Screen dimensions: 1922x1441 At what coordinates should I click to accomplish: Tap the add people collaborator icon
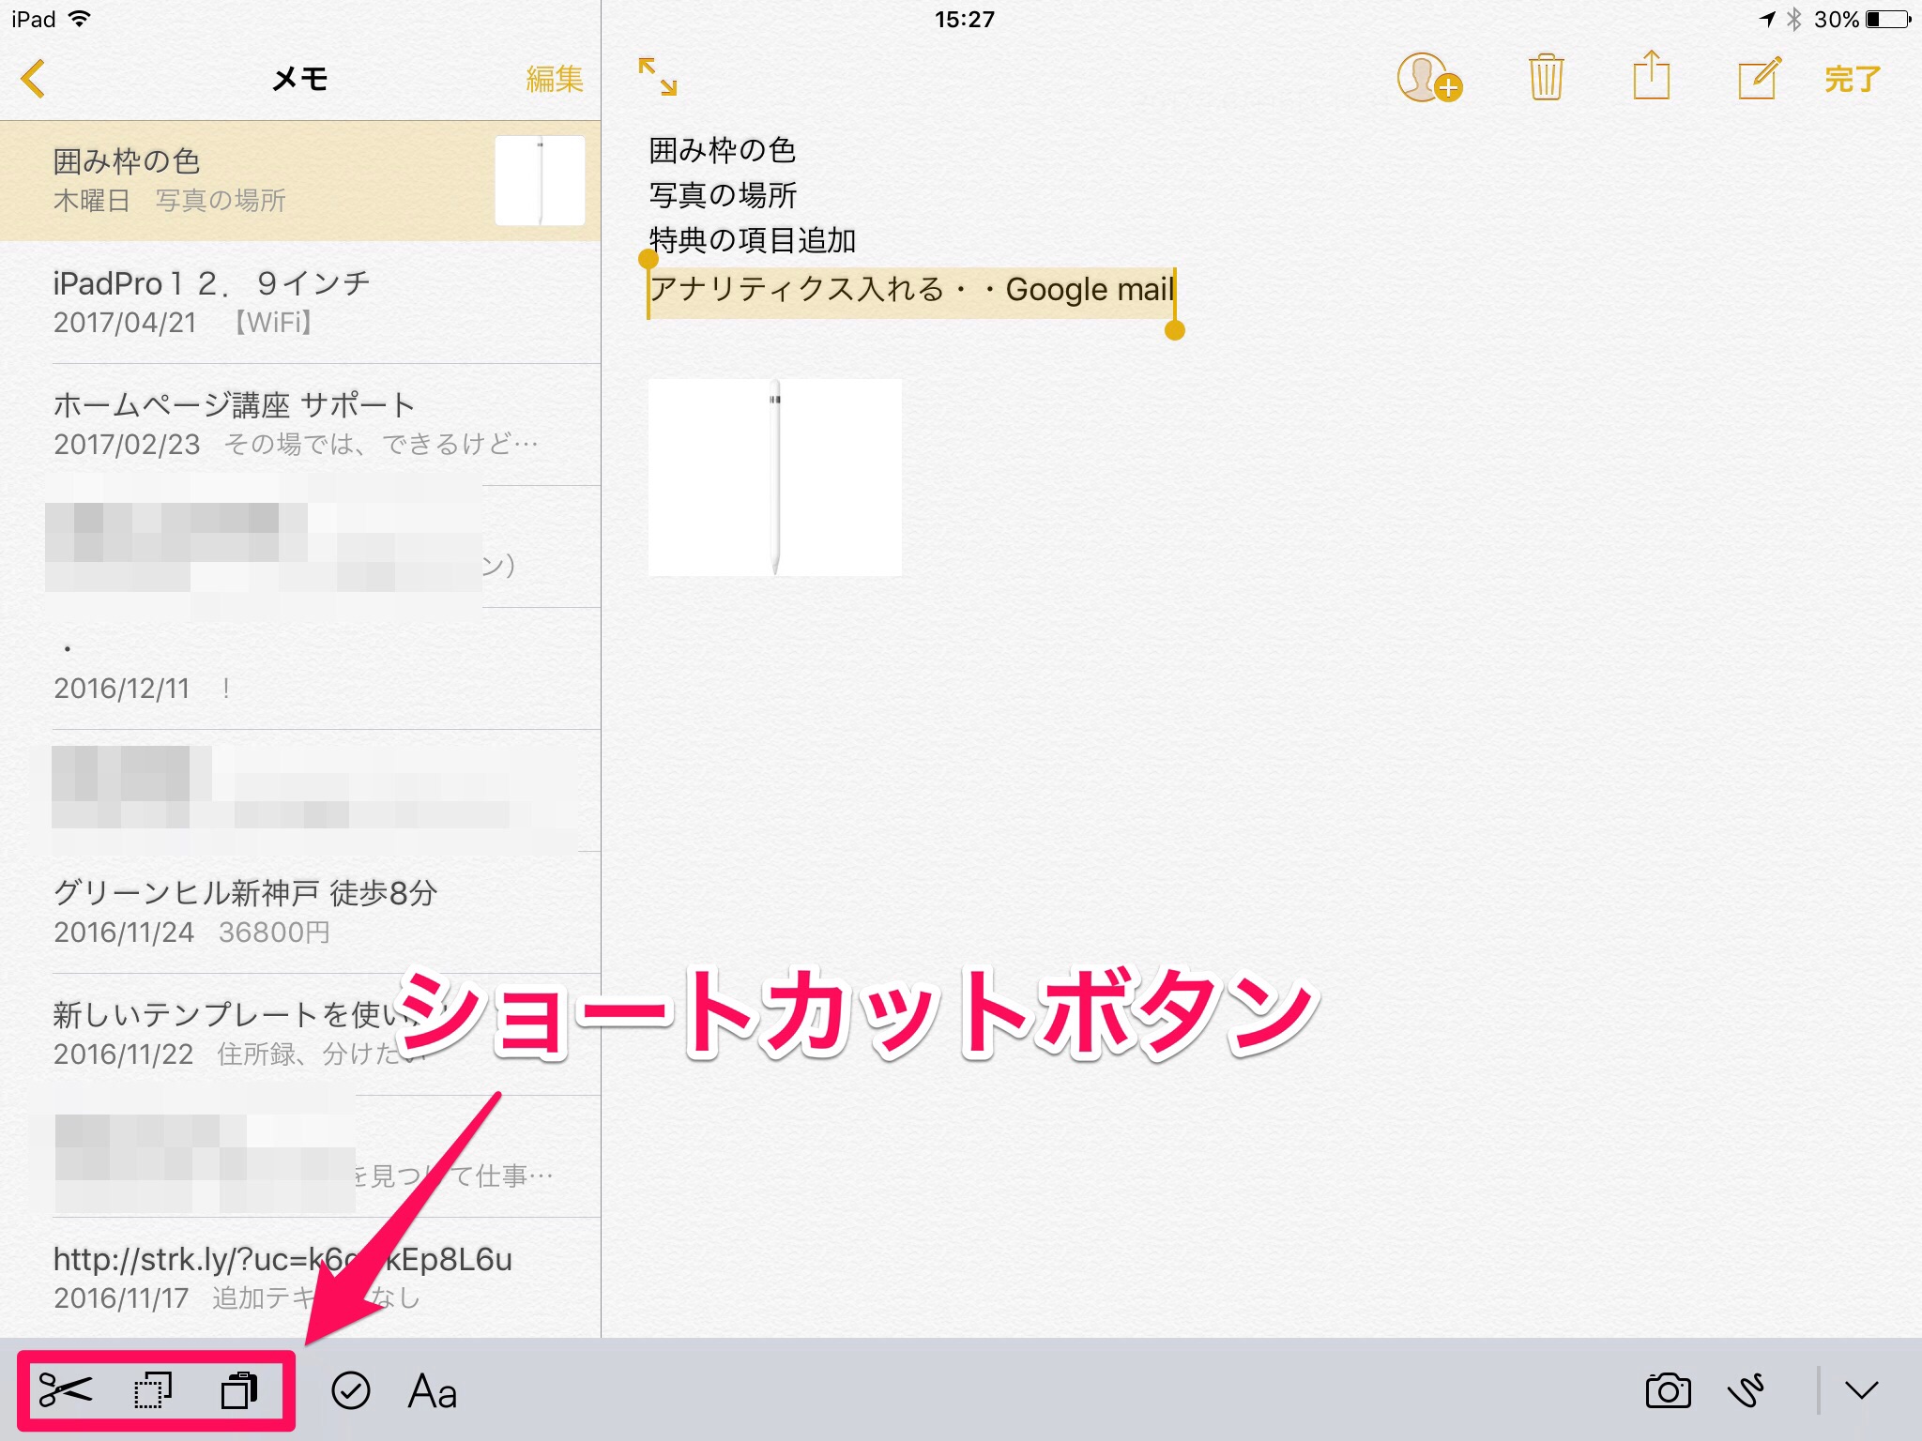pos(1428,78)
